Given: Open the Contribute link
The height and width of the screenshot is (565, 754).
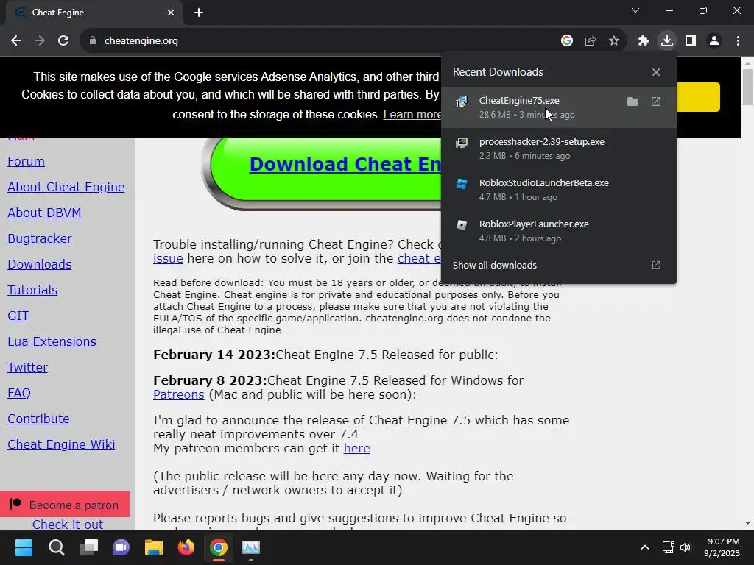Looking at the screenshot, I should click(x=38, y=419).
